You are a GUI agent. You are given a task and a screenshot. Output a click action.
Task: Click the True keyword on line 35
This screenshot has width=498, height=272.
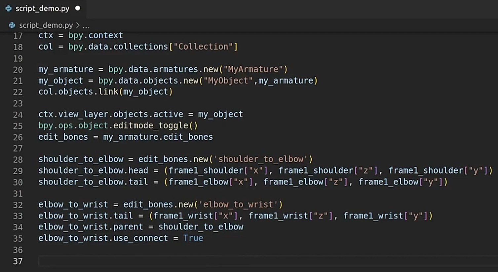[193, 238]
